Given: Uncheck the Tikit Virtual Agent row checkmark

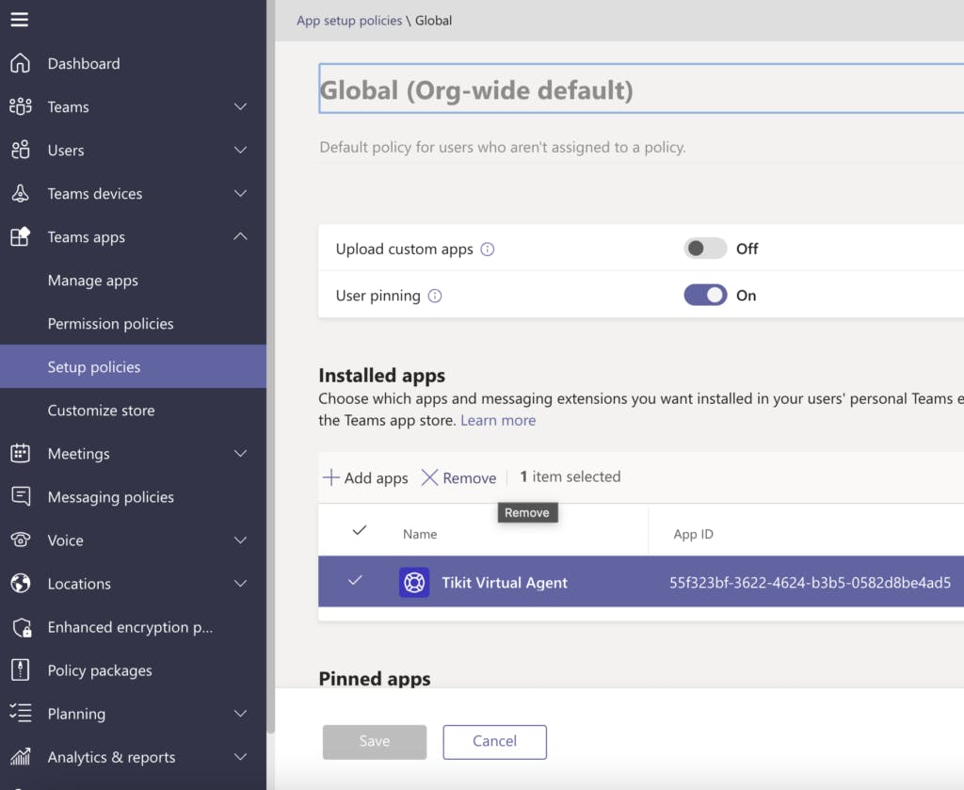Looking at the screenshot, I should point(355,581).
